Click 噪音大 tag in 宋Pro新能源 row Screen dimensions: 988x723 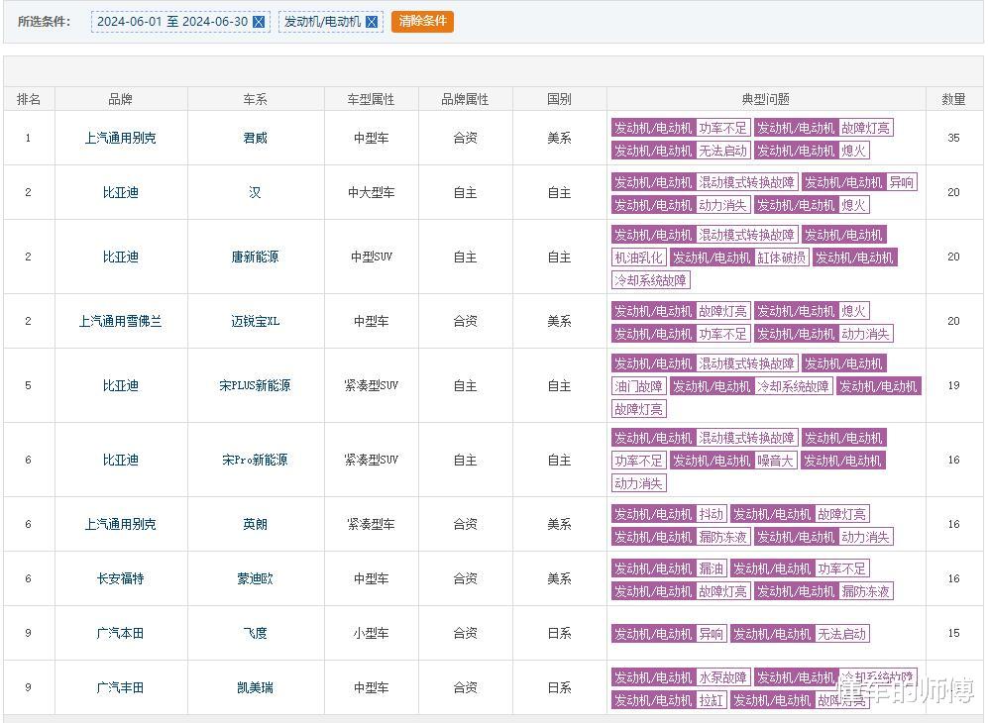coord(775,461)
